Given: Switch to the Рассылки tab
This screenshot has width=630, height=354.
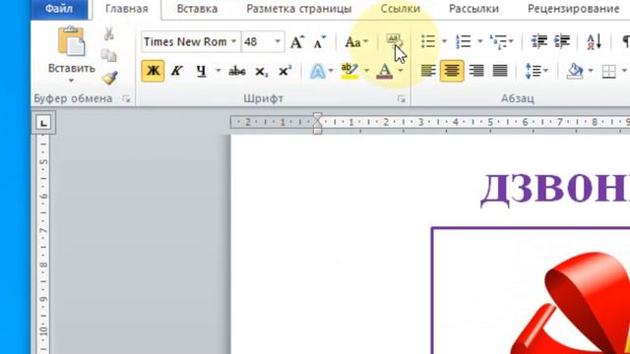Looking at the screenshot, I should (473, 9).
